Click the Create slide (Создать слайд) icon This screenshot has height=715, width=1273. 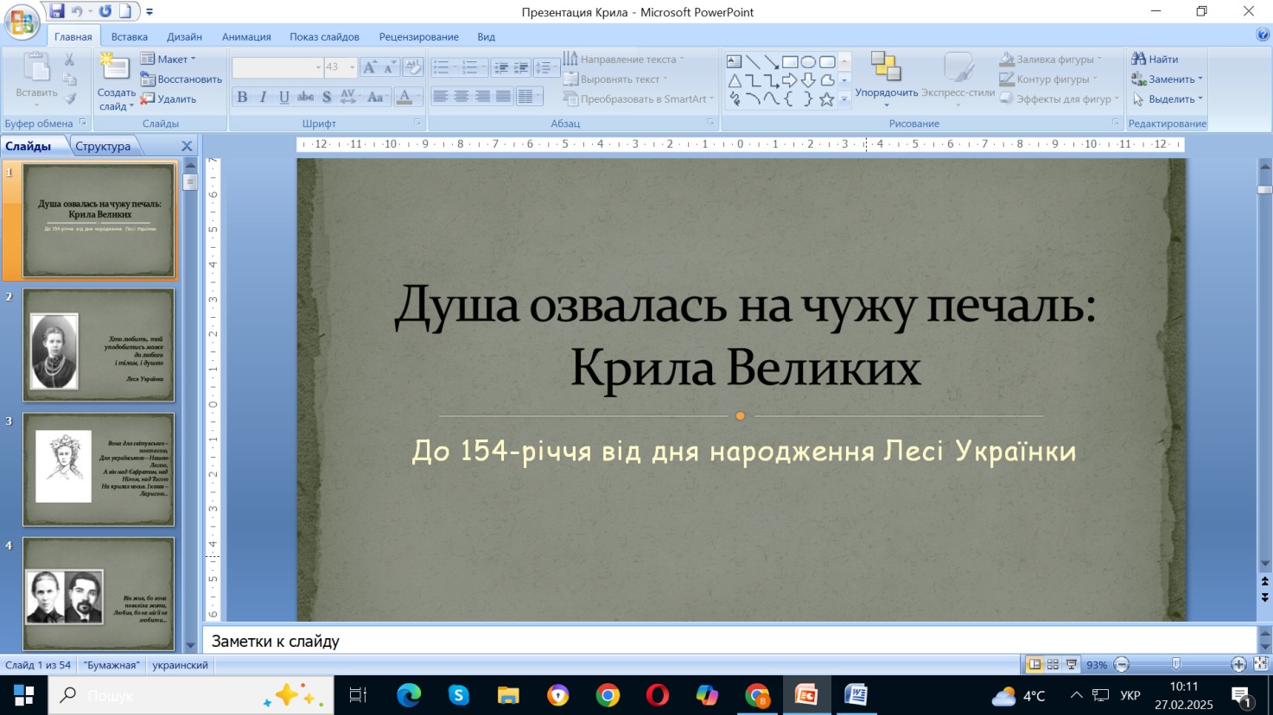(115, 68)
